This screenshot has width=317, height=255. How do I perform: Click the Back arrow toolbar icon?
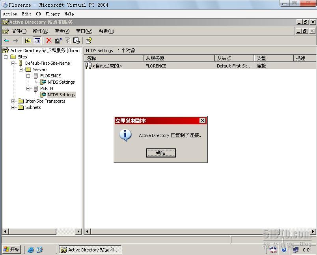pos(7,41)
